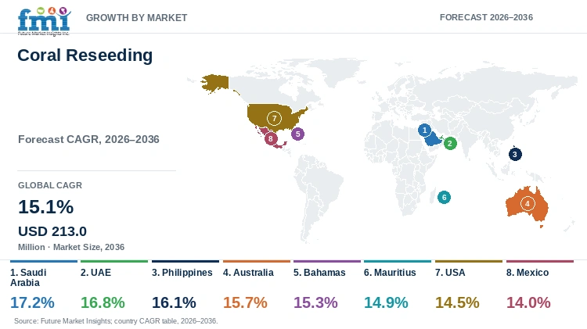Click the '5. Bahamas' label
Image resolution: width=587 pixels, height=329 pixels.
[x=319, y=273]
